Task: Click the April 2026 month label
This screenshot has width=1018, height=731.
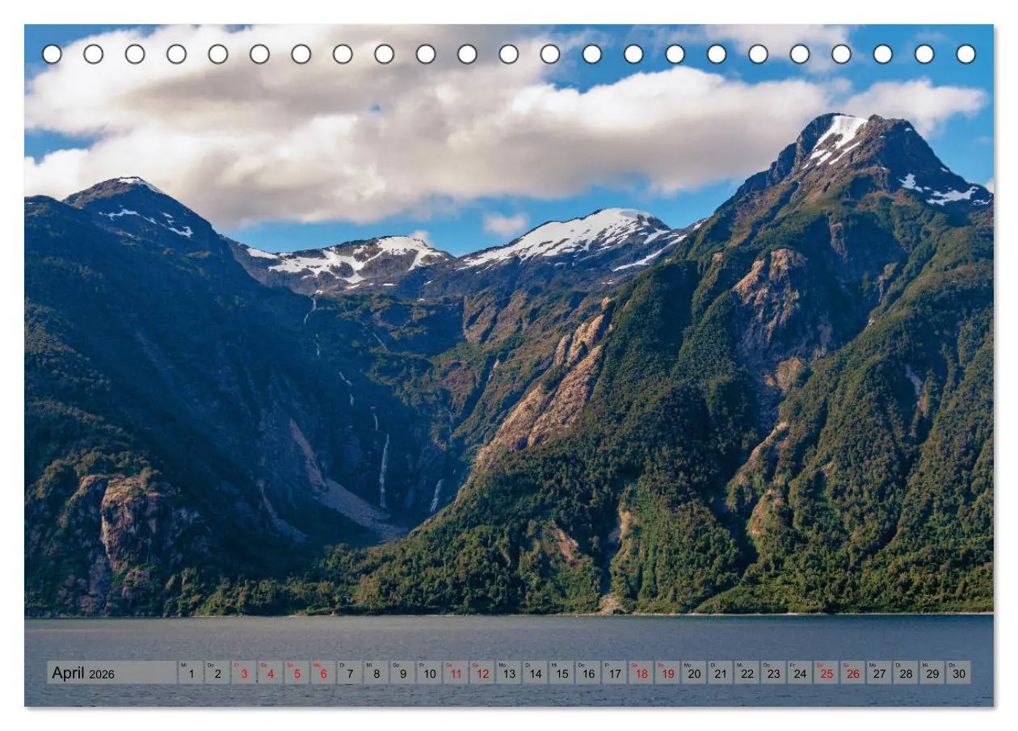Action: tap(83, 673)
